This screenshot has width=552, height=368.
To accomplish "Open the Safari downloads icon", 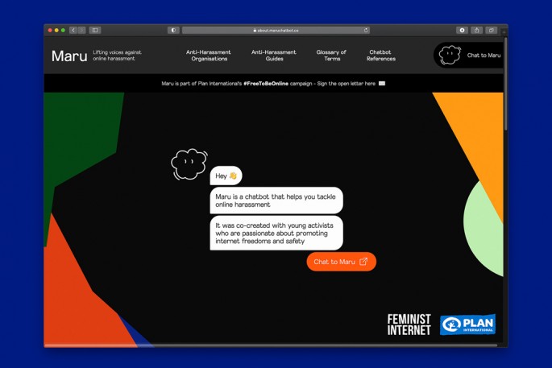I will click(x=463, y=30).
